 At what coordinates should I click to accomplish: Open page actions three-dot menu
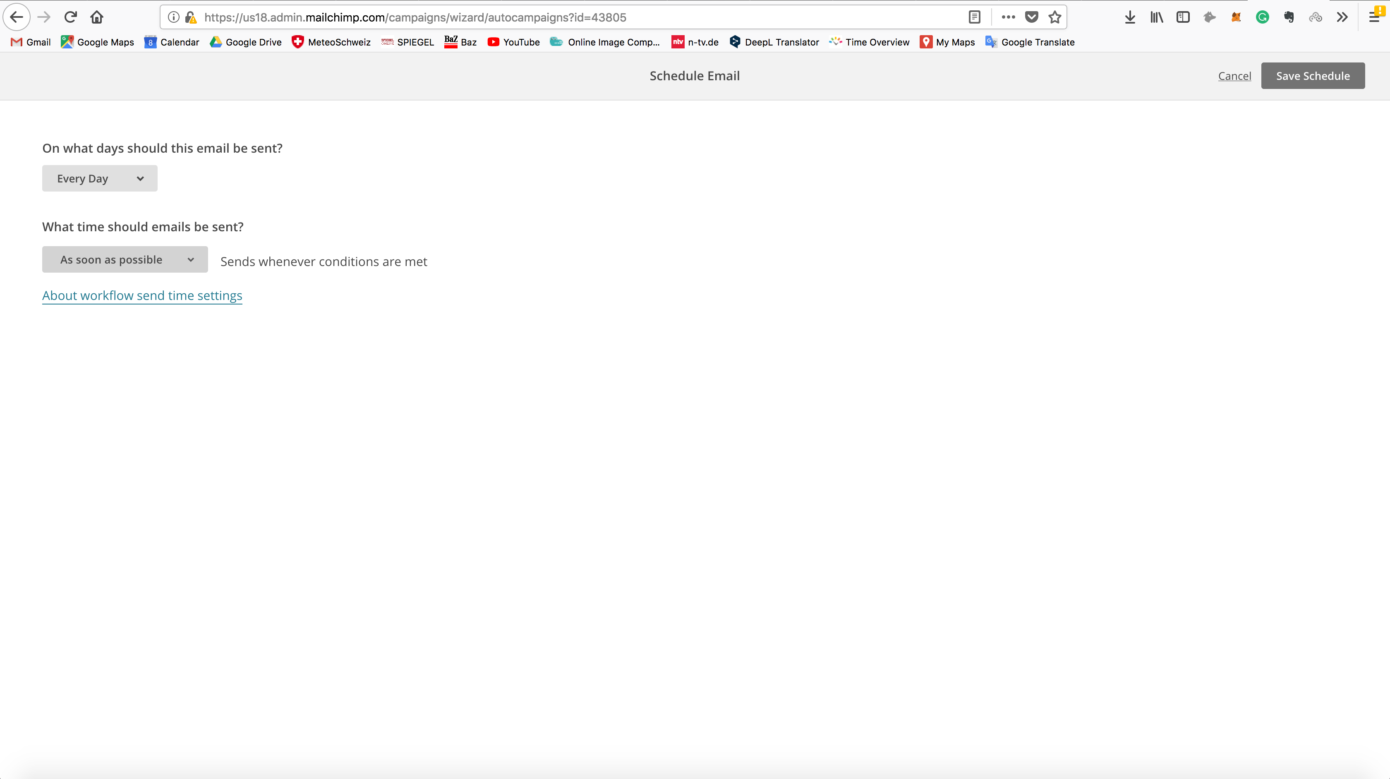[x=1008, y=17]
